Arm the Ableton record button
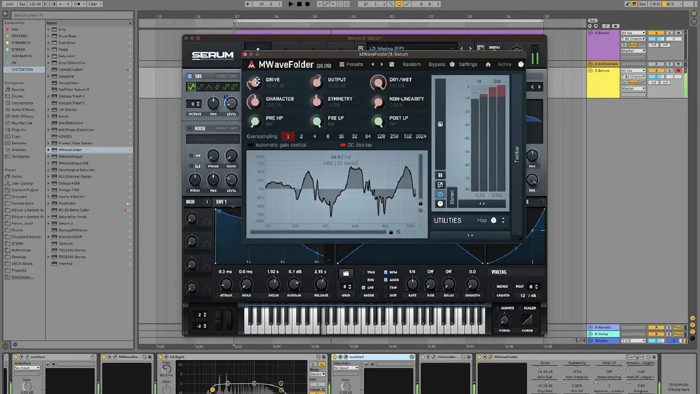Viewport: 700px width, 394px height. point(307,4)
